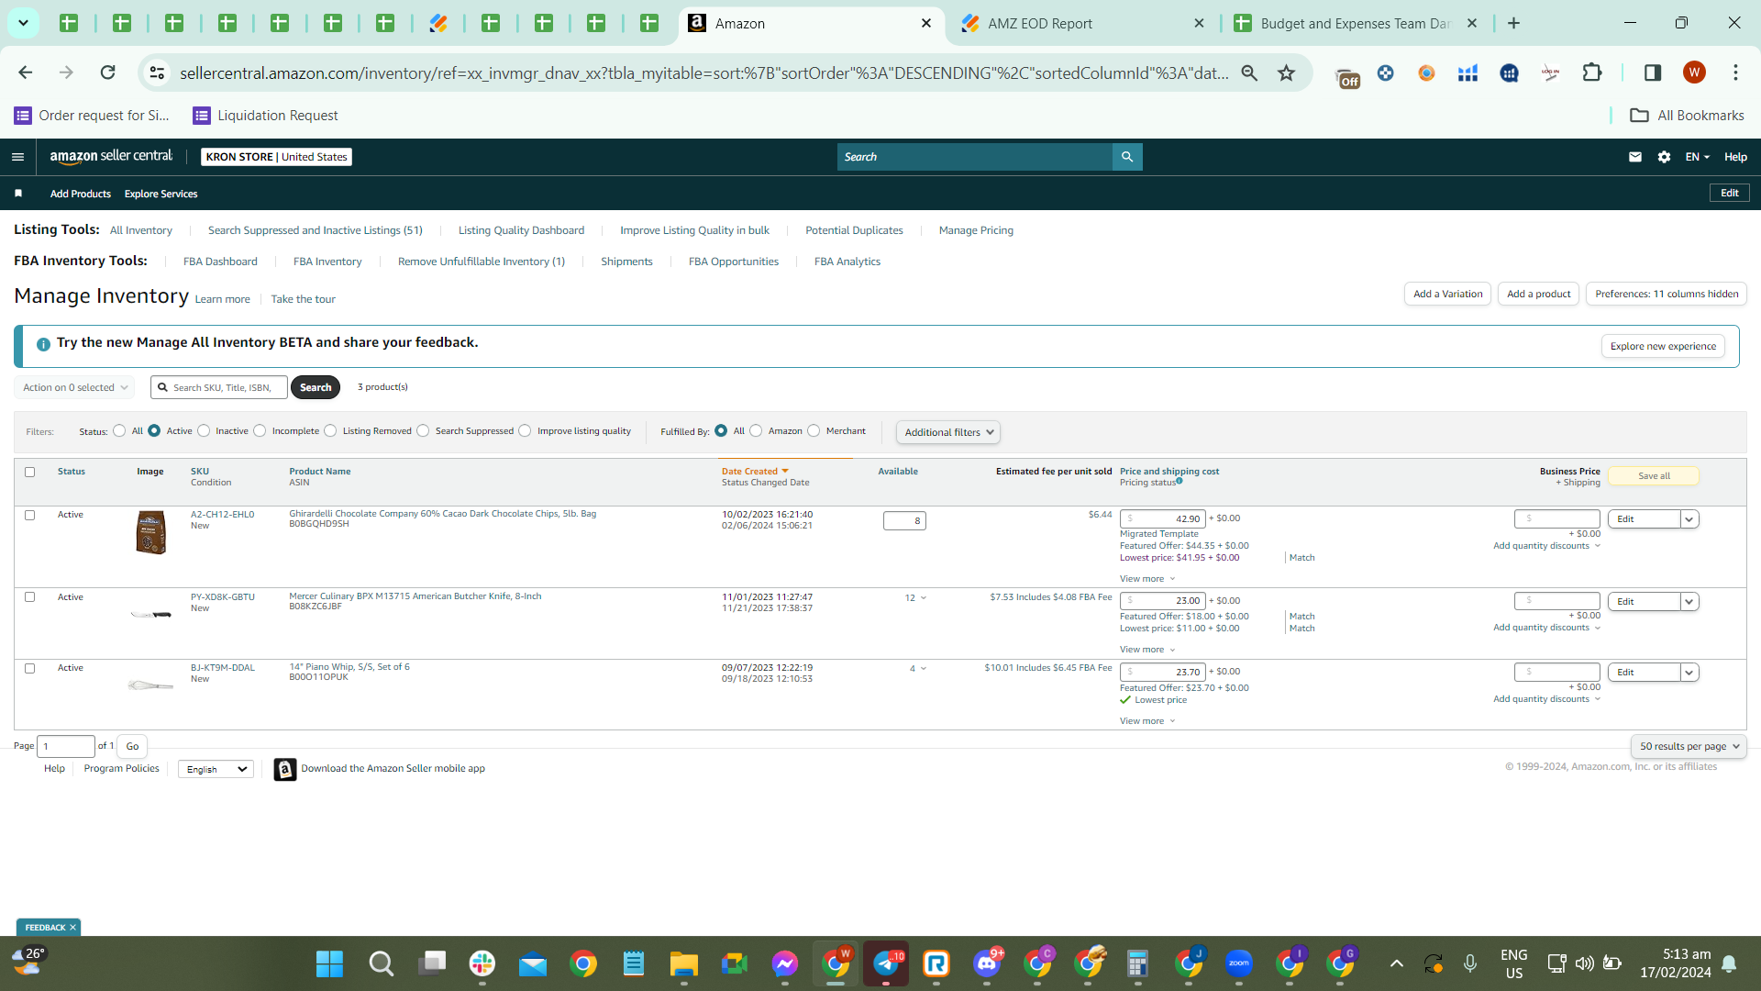The image size is (1761, 991).
Task: Open FBA Dashboard tool
Action: click(220, 262)
